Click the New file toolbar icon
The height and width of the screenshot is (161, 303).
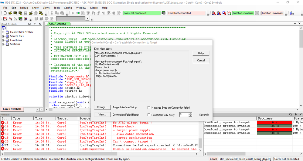point(5,13)
